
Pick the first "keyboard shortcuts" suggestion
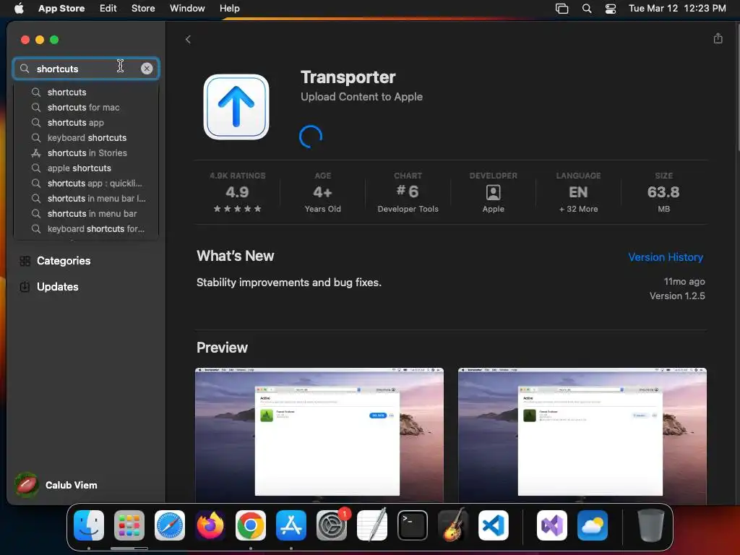(87, 137)
